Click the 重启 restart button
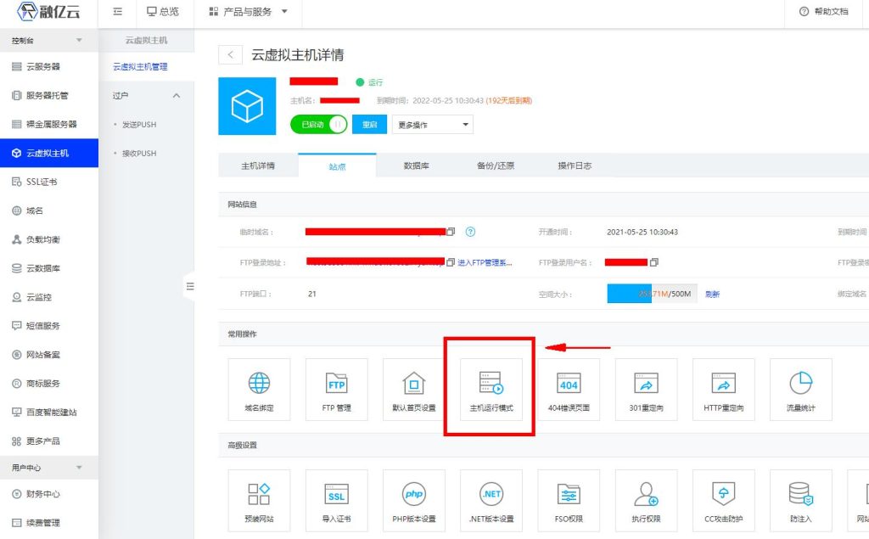 [x=369, y=125]
